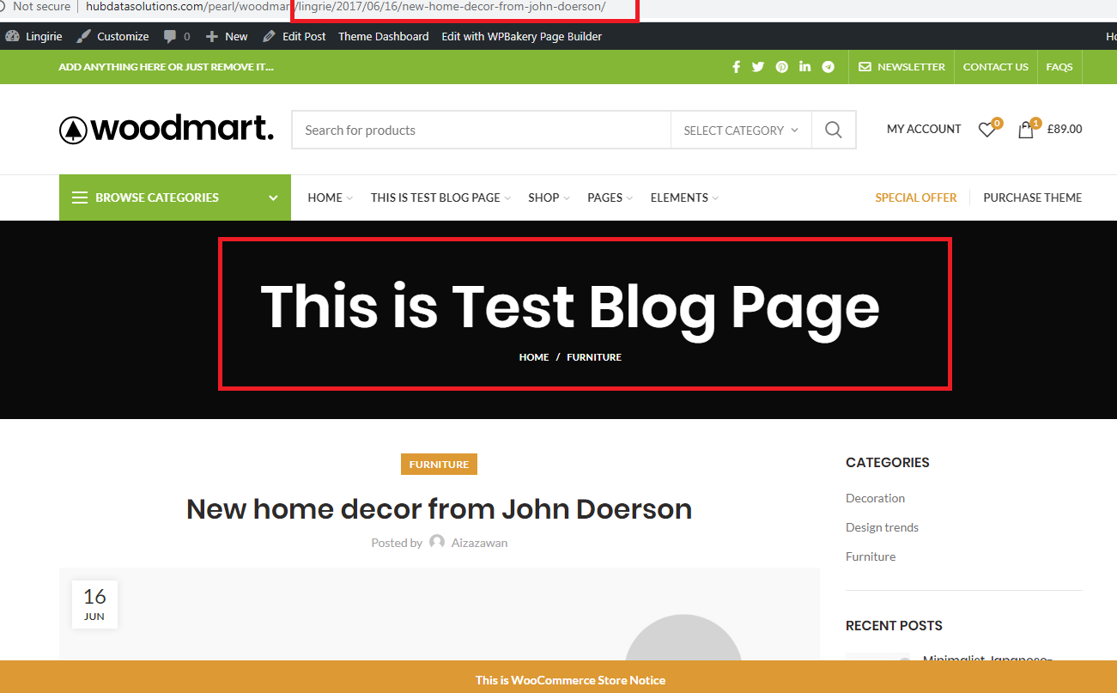Expand This Is Test Blog Page submenu
This screenshot has height=693, width=1117.
tap(507, 198)
